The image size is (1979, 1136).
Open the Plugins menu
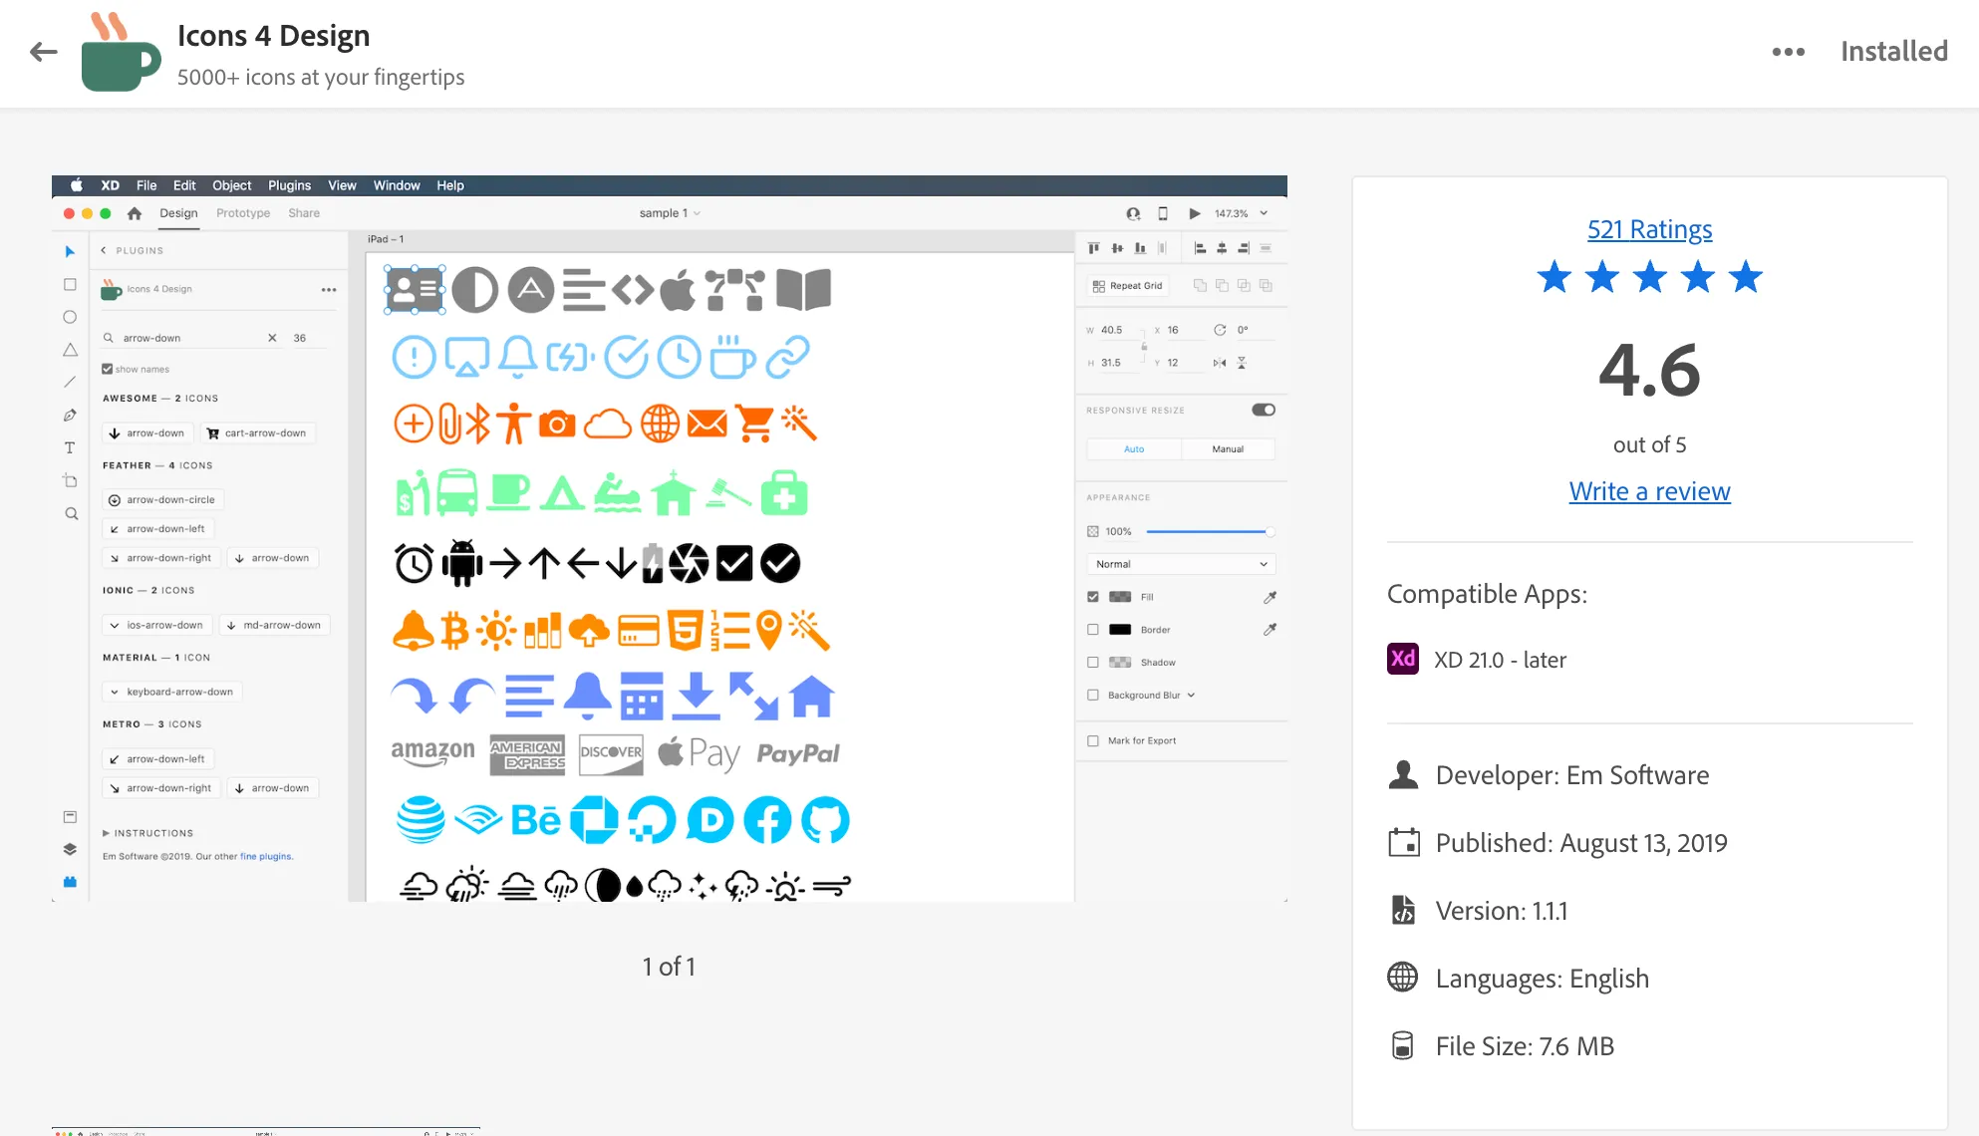tap(289, 185)
